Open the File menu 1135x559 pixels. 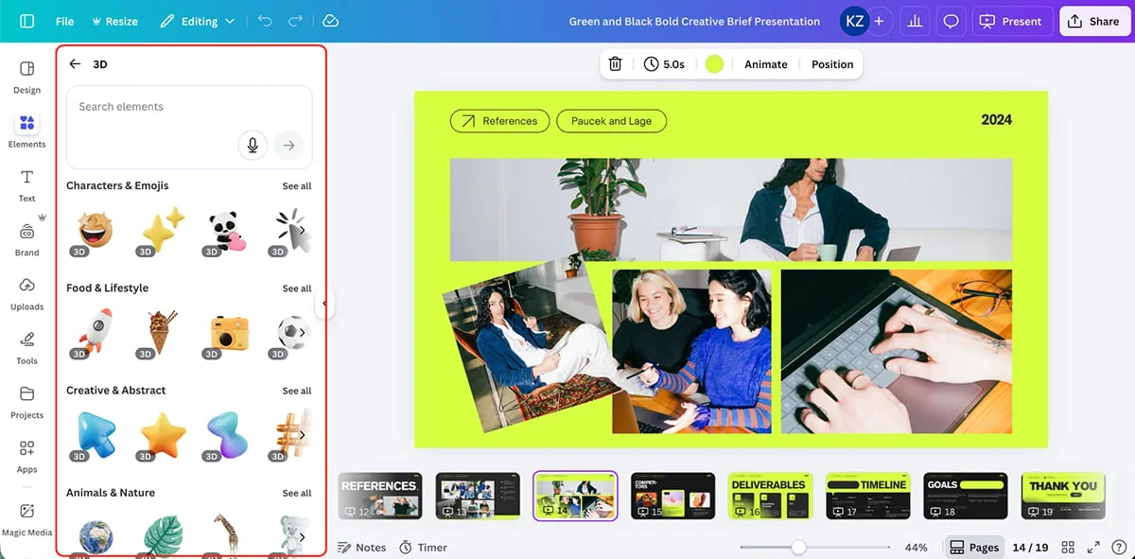(x=64, y=21)
